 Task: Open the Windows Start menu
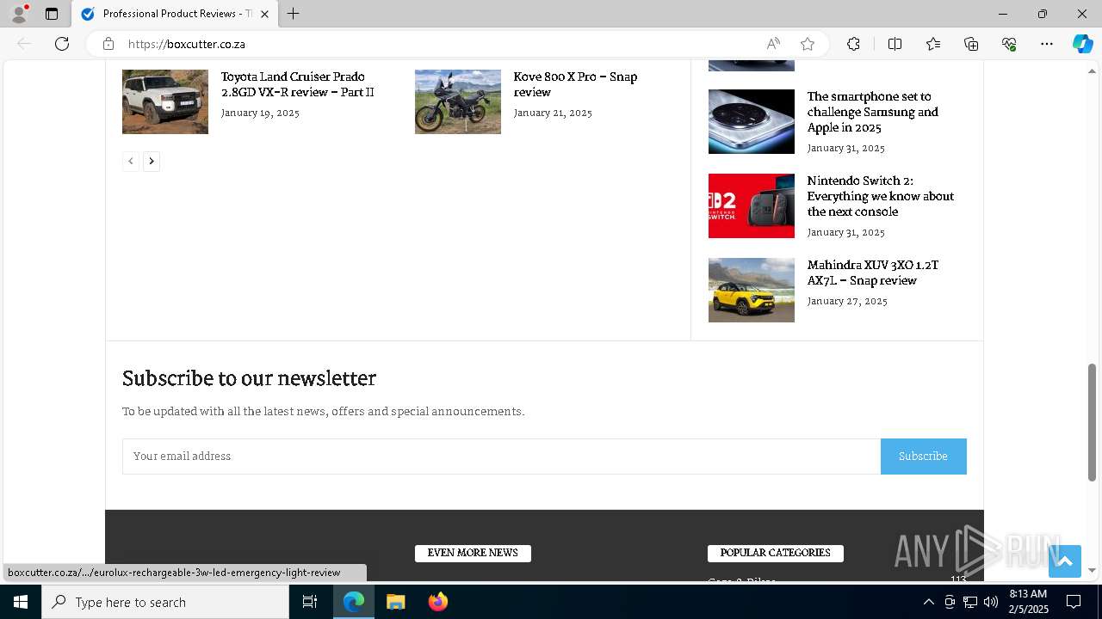tap(21, 602)
